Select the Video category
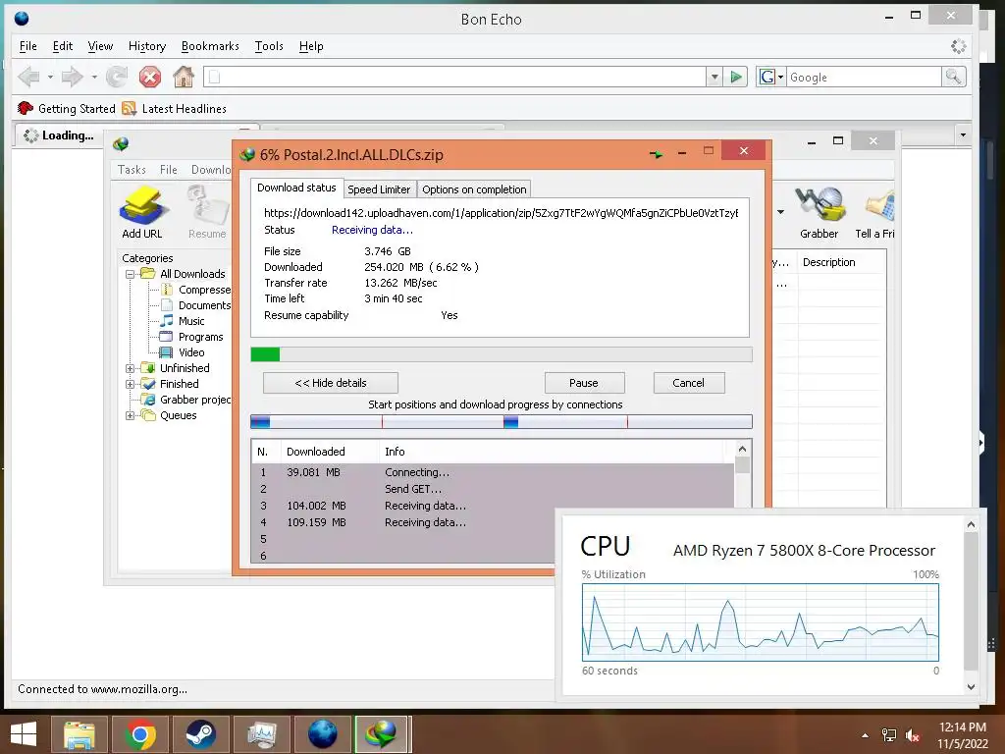Screen dimensions: 1005x754 (x=183, y=352)
